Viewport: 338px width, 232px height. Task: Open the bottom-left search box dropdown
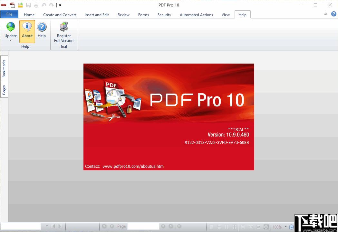(x=47, y=227)
